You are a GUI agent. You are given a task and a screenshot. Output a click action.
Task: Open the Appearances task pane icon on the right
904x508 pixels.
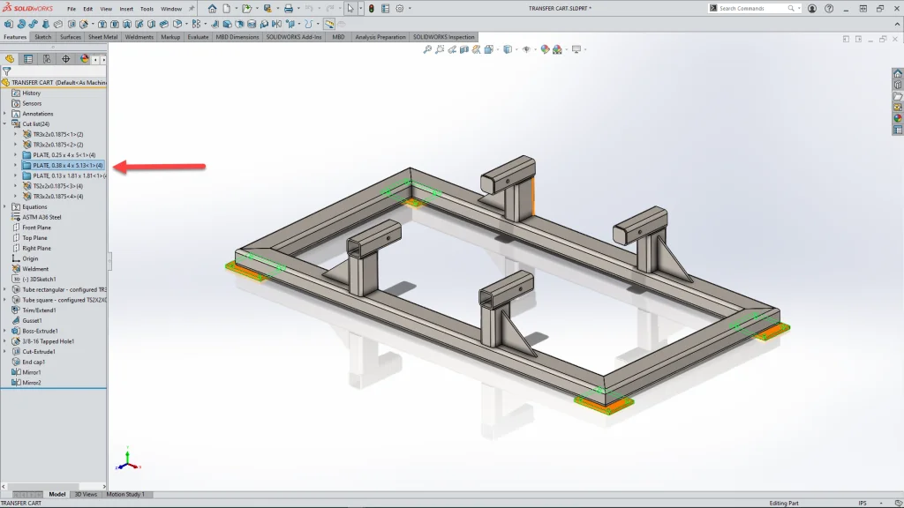pyautogui.click(x=898, y=118)
